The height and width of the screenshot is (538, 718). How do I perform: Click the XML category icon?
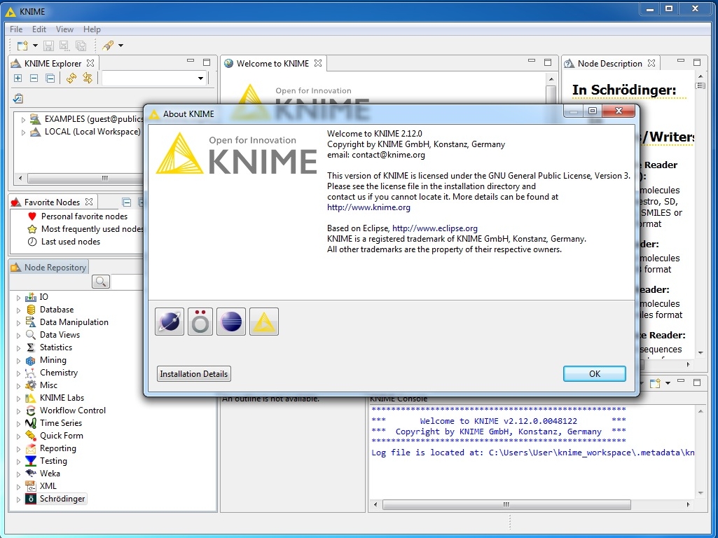click(x=31, y=485)
